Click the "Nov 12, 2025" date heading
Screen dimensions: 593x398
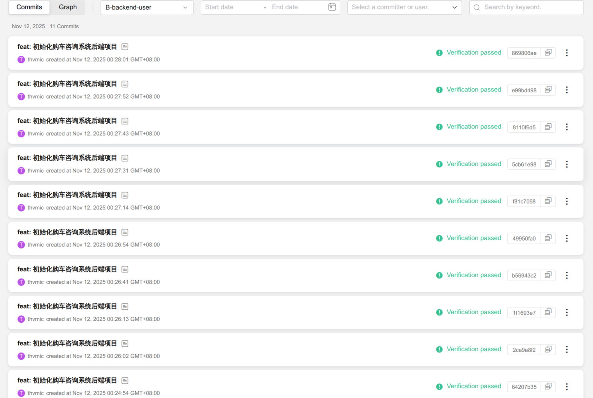point(28,26)
